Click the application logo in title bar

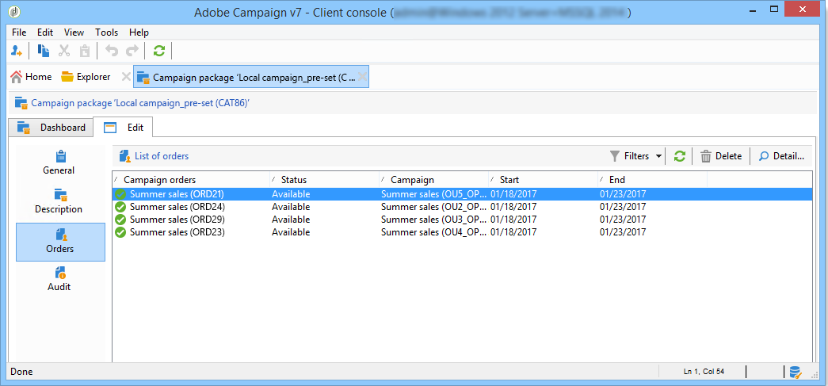point(16,12)
